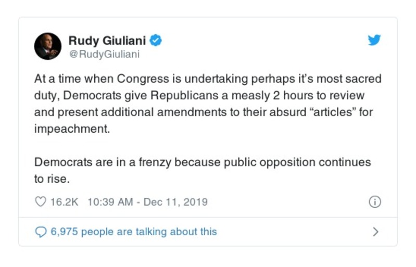This screenshot has width=416, height=267.
Task: Click the quoted word "articles"
Action: pos(329,112)
